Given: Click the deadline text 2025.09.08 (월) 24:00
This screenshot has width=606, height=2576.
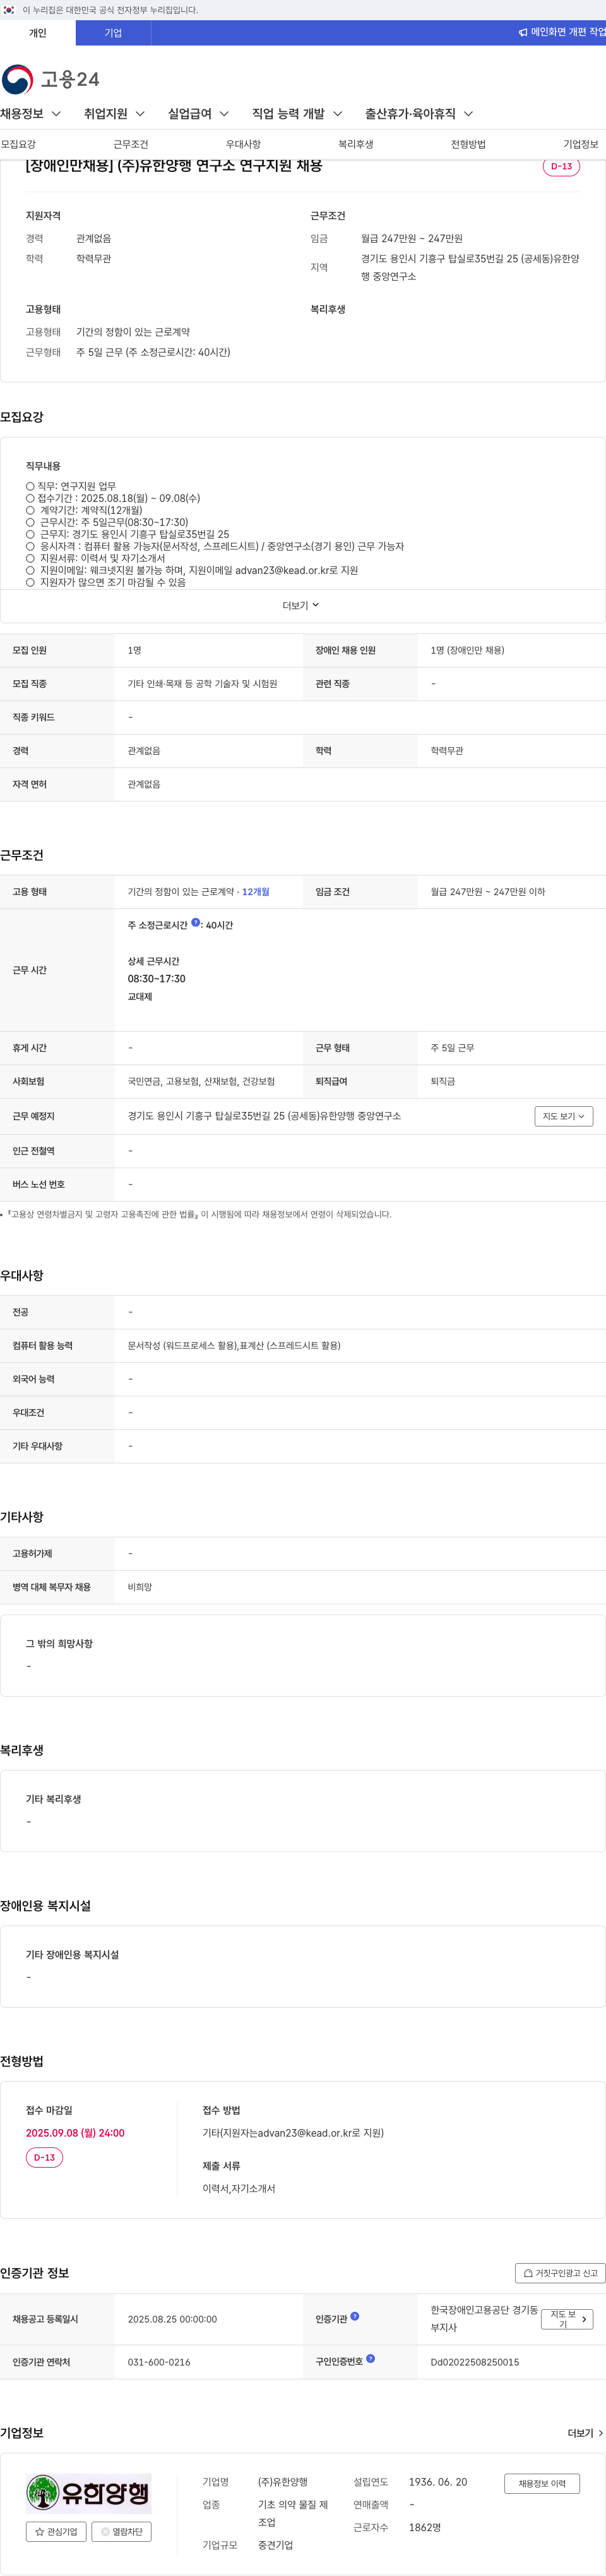Looking at the screenshot, I should [75, 2133].
